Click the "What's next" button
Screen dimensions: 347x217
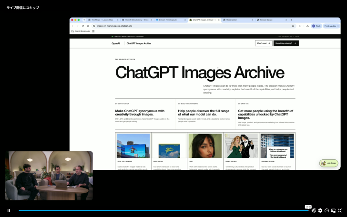coord(264,43)
